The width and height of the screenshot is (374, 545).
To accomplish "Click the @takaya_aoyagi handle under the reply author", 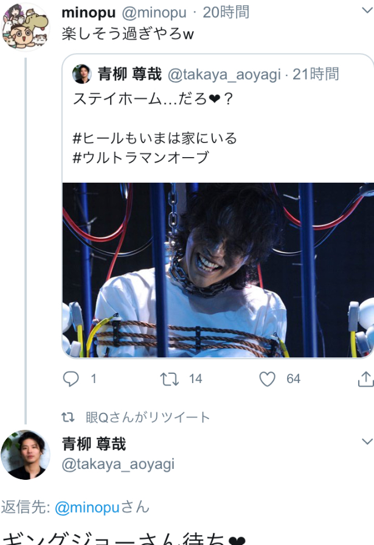I will tap(118, 465).
